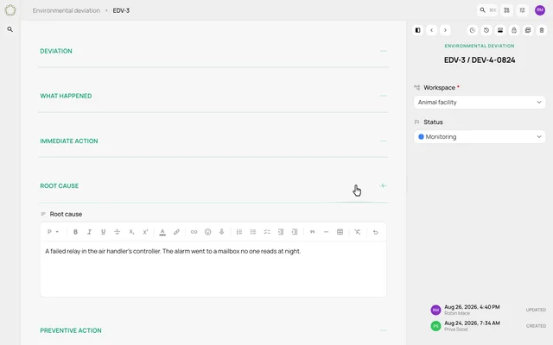Screen dimensions: 553x345
Task: Click the search icon in left sidebar
Action: 10,29
